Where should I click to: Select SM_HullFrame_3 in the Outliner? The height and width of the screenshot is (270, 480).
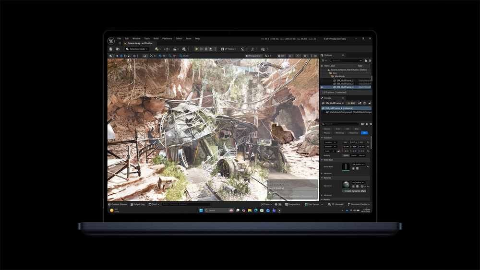pos(345,84)
